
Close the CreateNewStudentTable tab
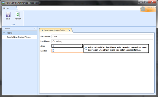pyautogui.click(x=70, y=30)
